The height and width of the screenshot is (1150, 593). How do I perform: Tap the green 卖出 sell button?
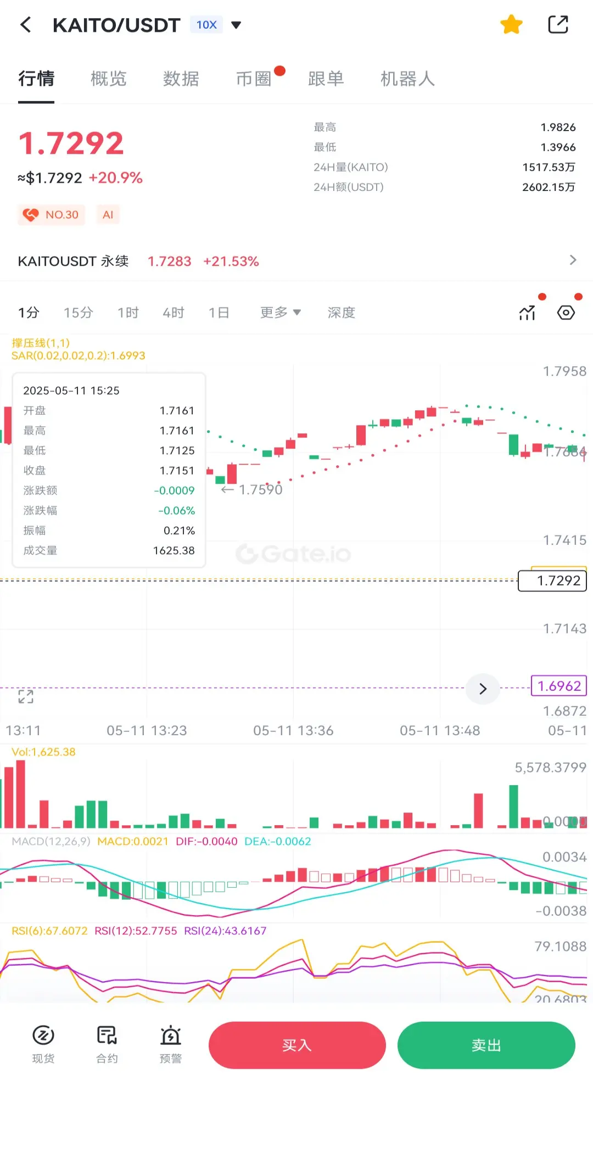pyautogui.click(x=486, y=1045)
